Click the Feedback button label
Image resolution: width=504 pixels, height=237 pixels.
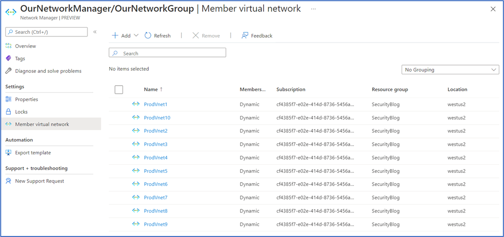(262, 36)
